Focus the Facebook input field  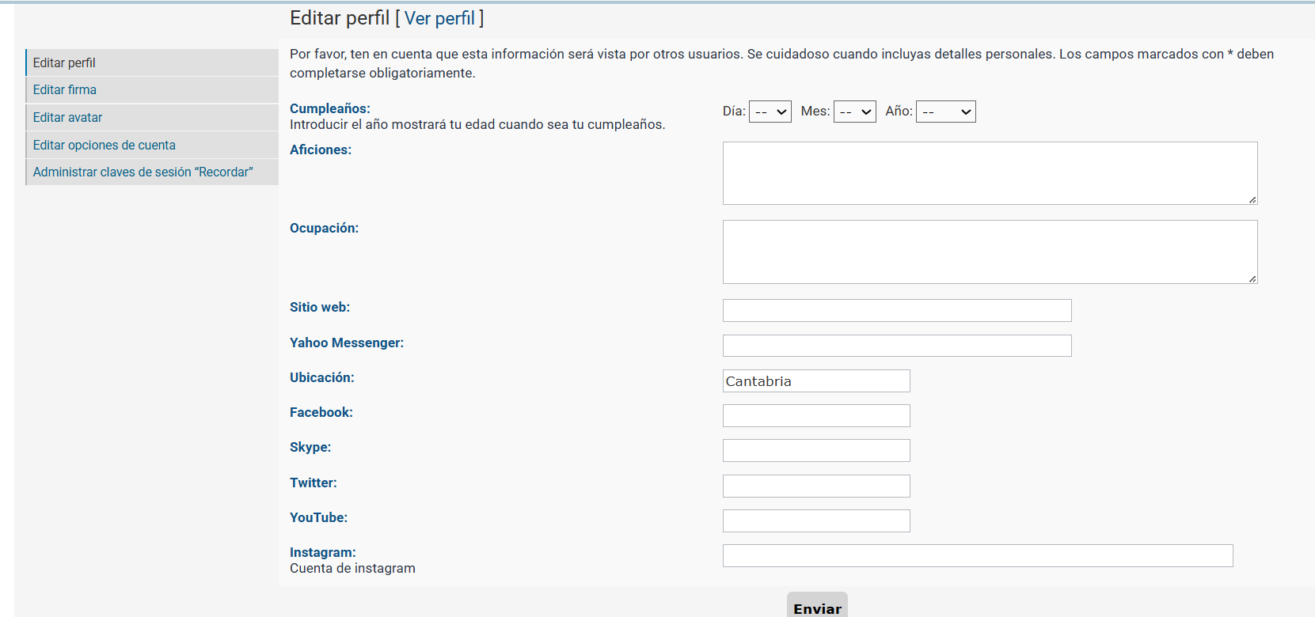[x=815, y=415]
